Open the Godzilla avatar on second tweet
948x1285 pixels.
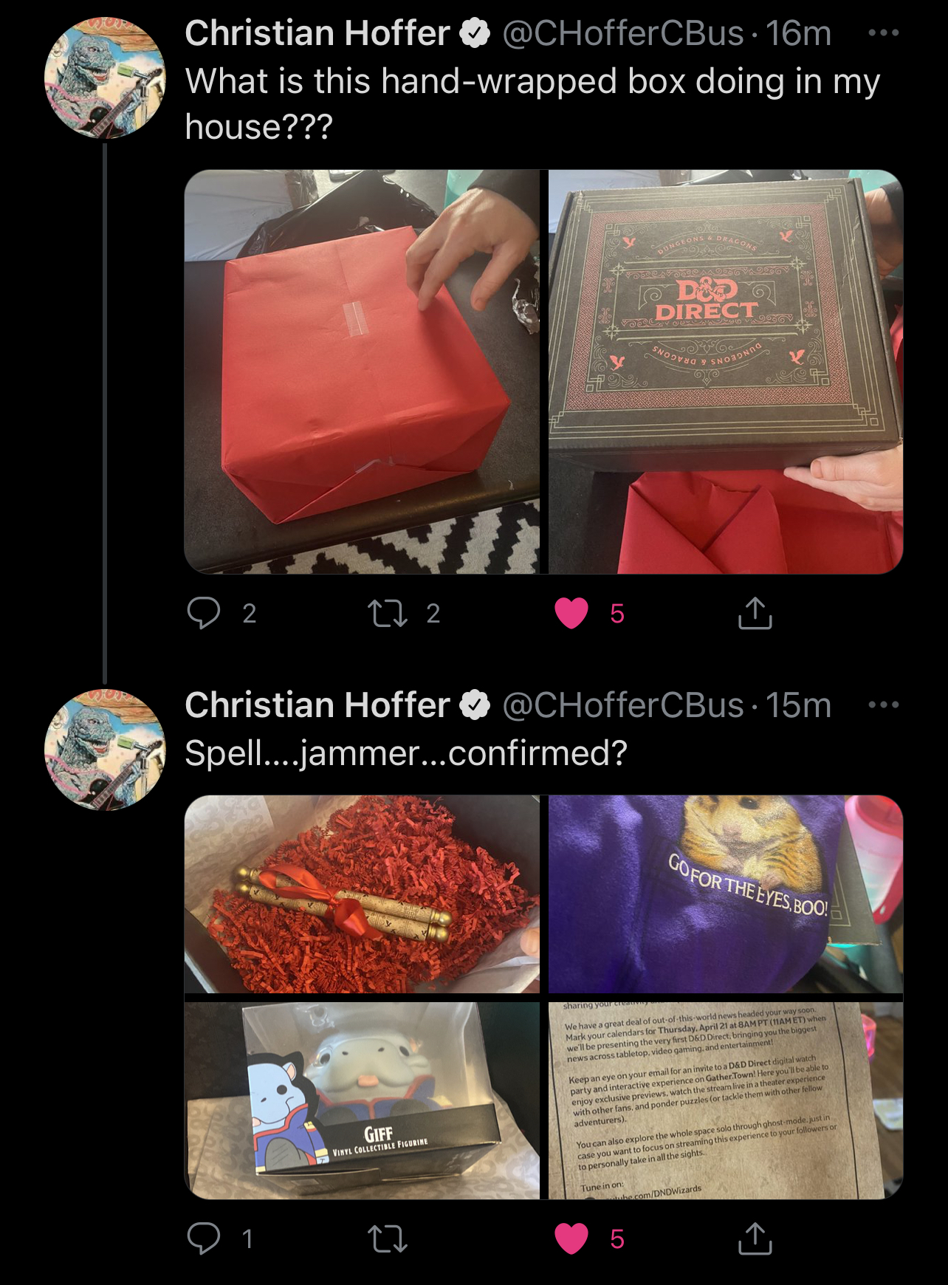tap(105, 750)
